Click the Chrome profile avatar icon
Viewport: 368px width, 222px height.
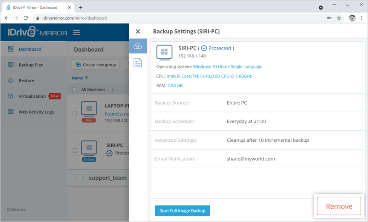click(x=352, y=18)
